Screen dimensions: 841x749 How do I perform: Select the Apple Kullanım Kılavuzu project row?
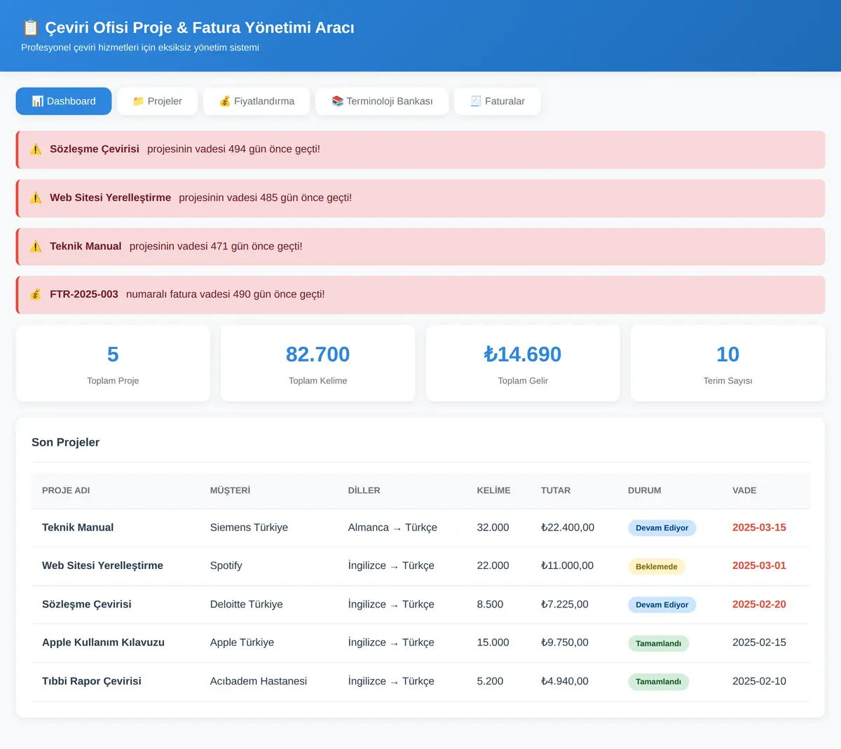click(x=420, y=643)
